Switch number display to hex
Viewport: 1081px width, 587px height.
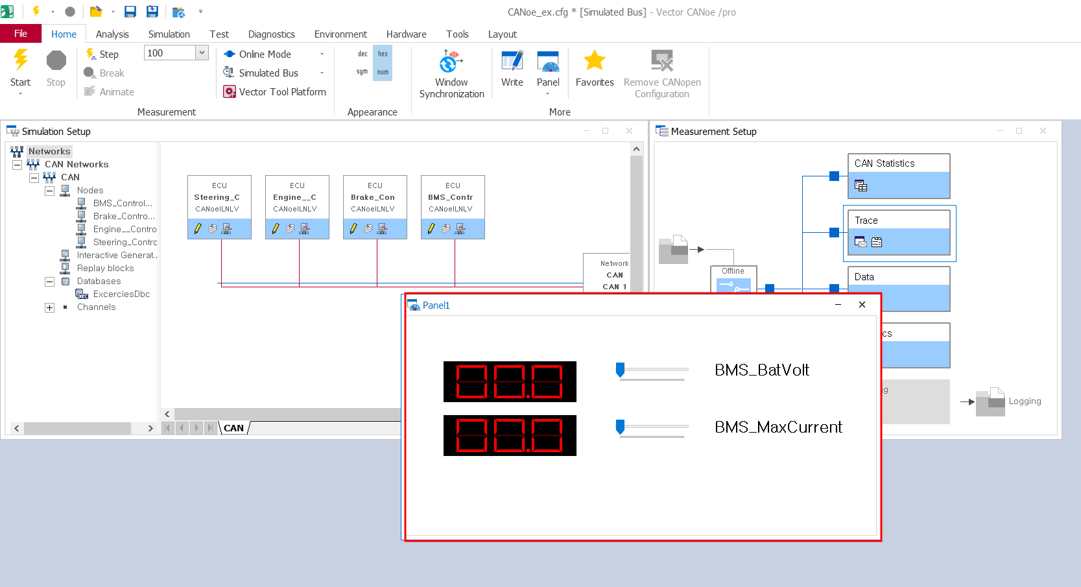[383, 54]
